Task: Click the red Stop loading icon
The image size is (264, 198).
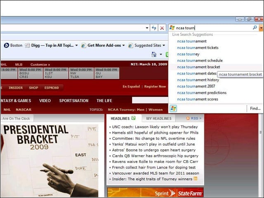Action: point(162,28)
